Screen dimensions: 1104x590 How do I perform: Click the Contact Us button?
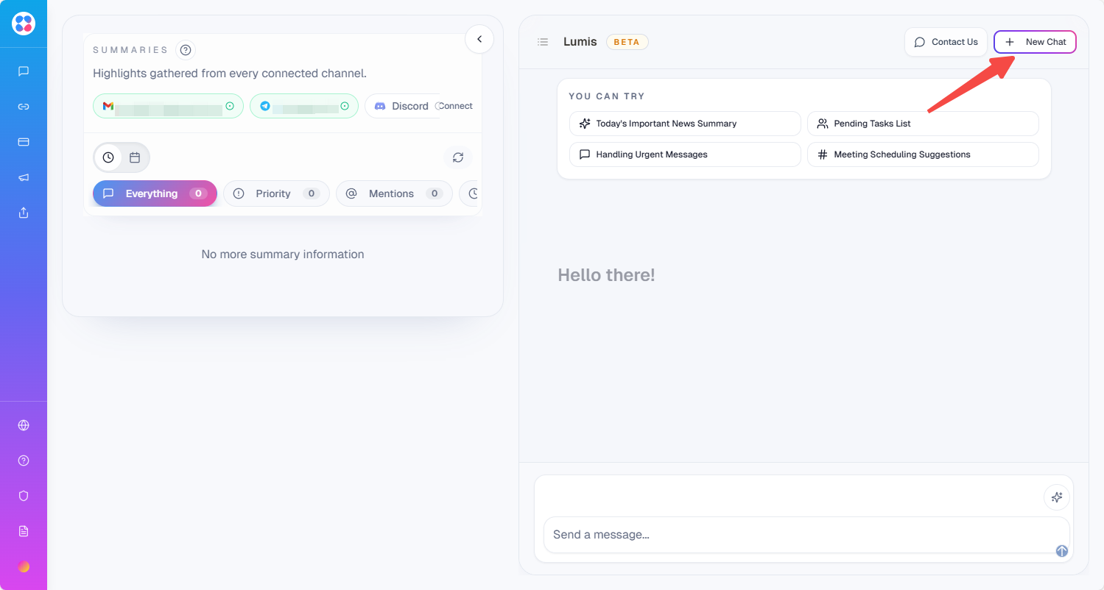pyautogui.click(x=946, y=42)
